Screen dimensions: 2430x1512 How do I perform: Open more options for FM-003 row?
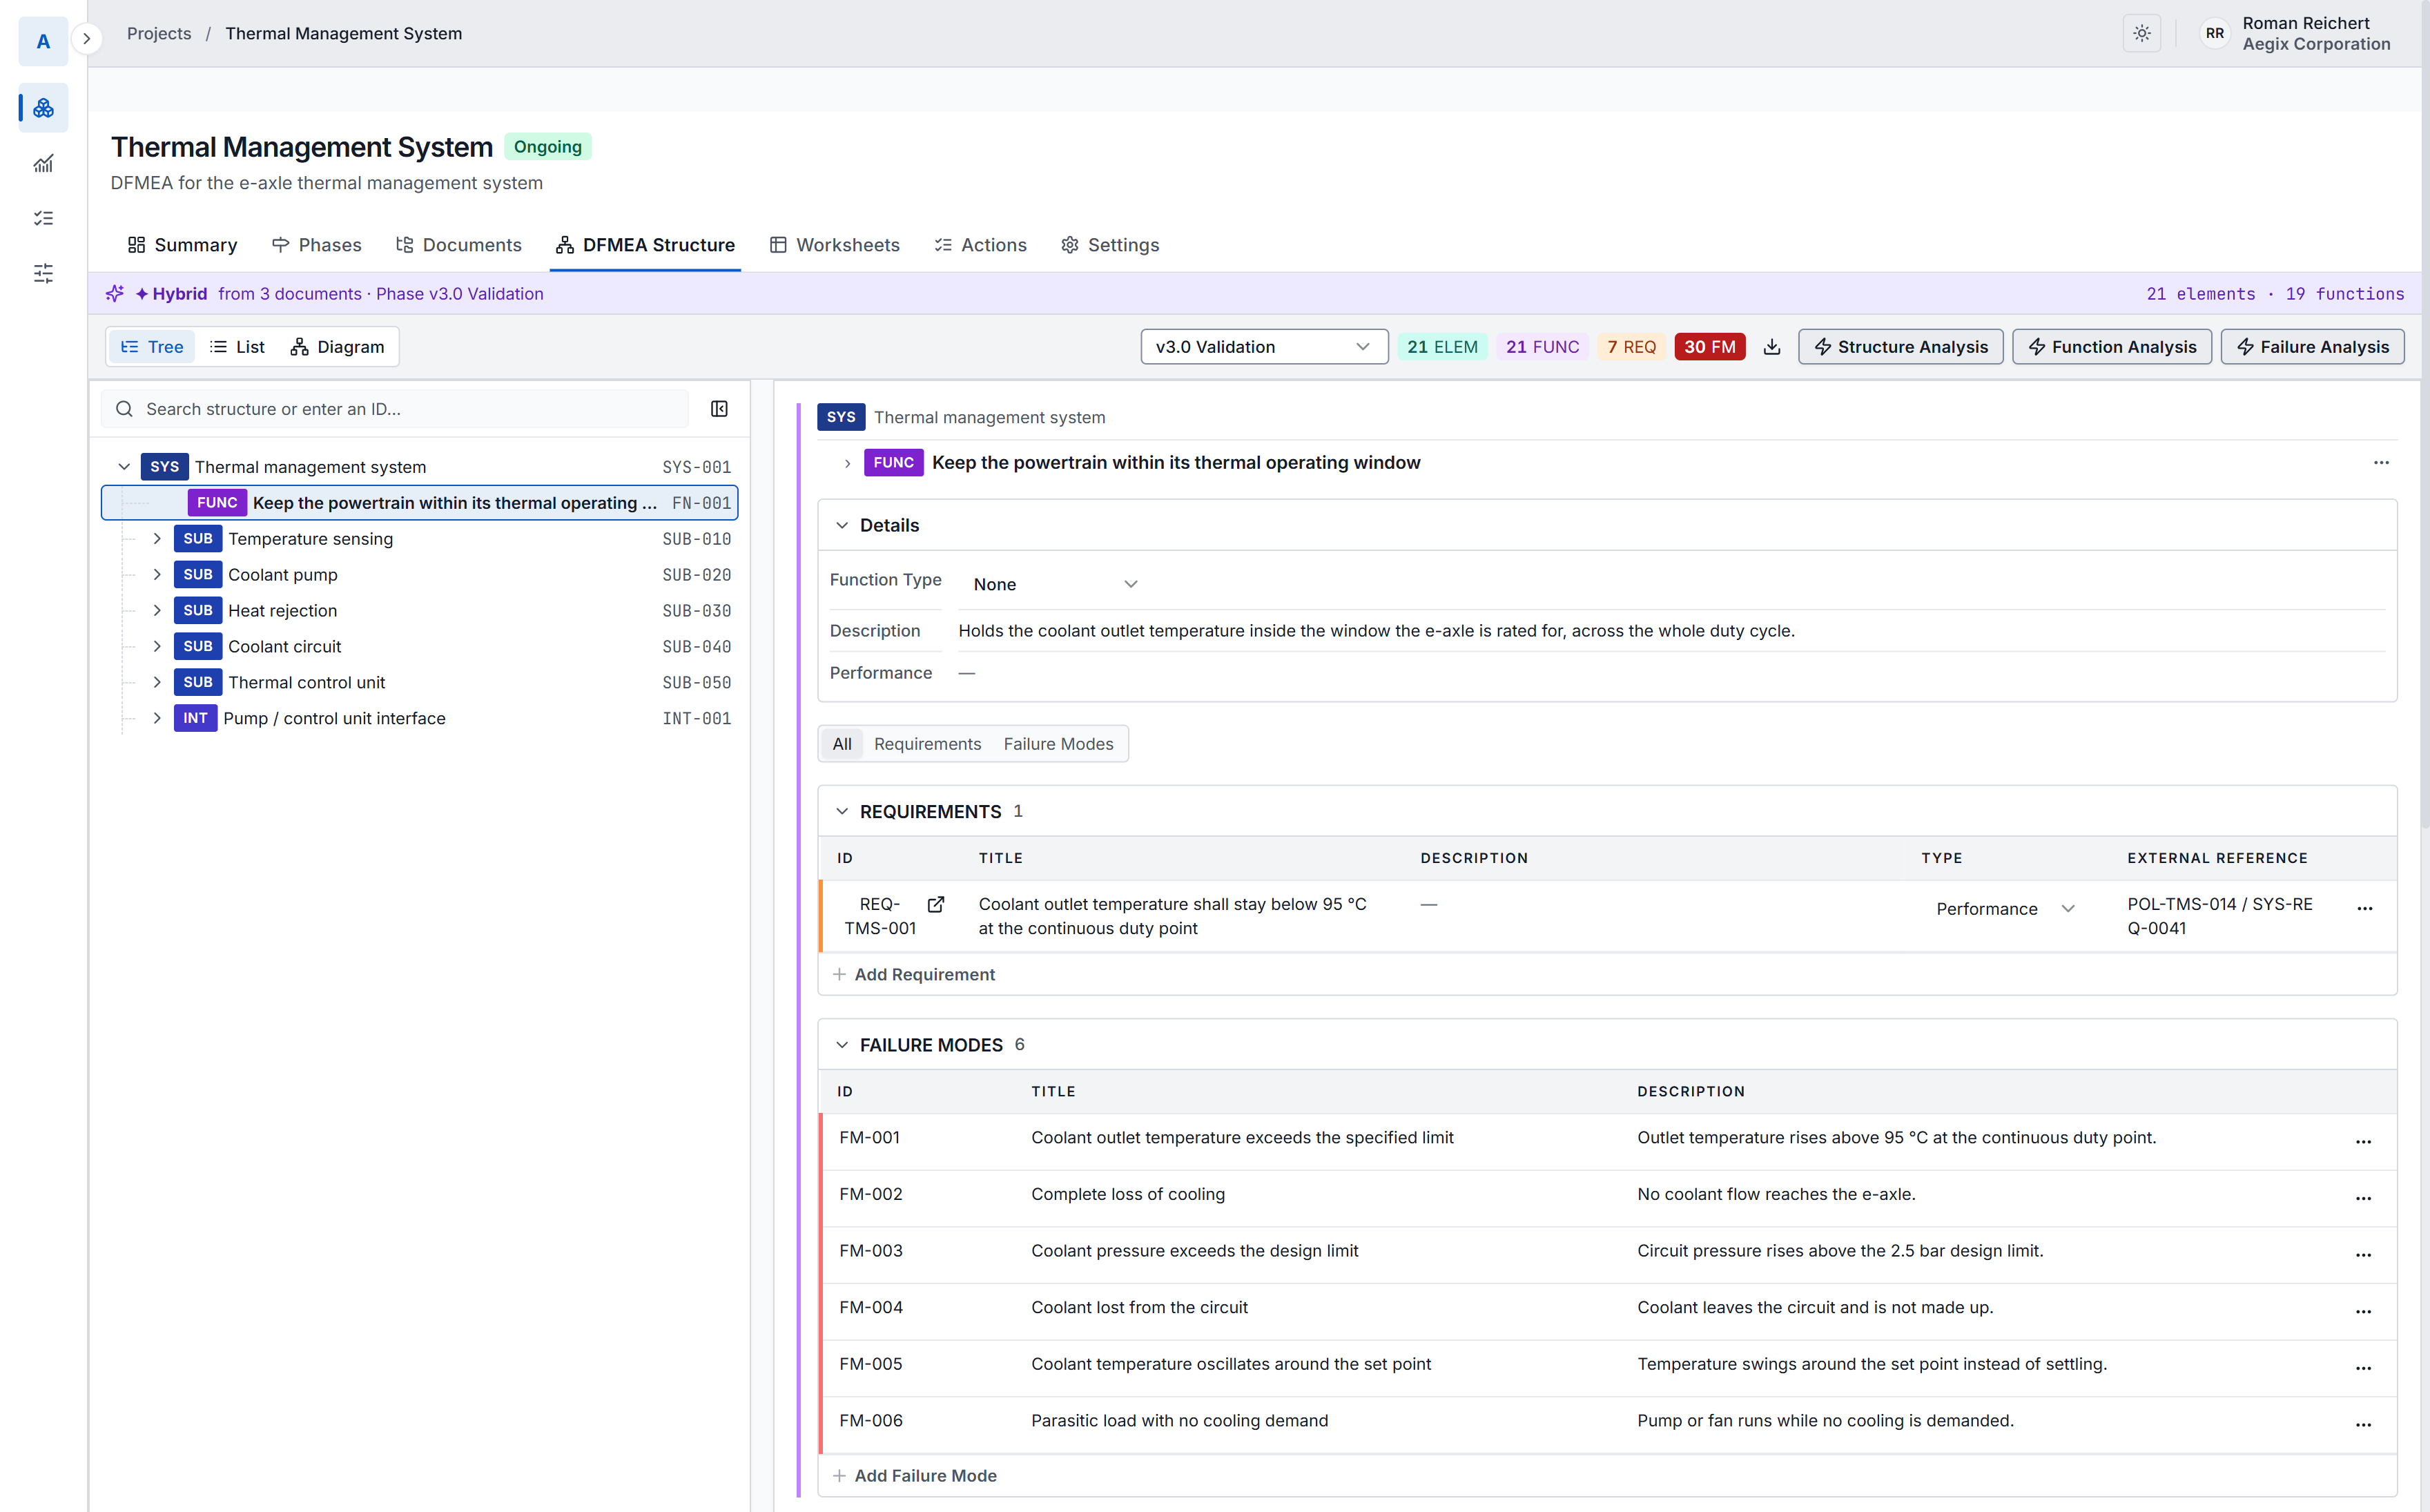[2363, 1255]
